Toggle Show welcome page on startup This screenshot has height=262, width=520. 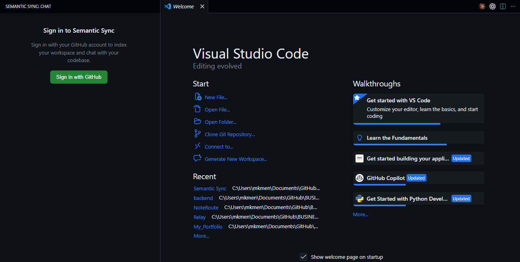click(x=303, y=257)
